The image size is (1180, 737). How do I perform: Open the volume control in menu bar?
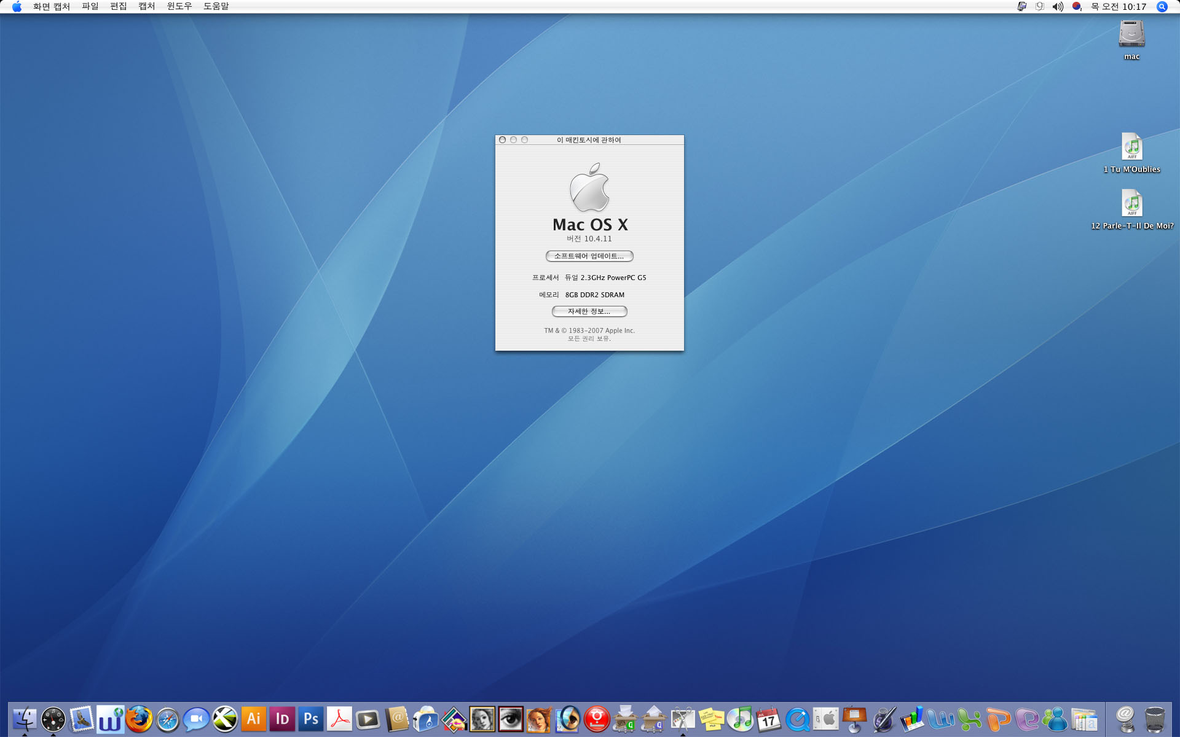click(x=1057, y=6)
